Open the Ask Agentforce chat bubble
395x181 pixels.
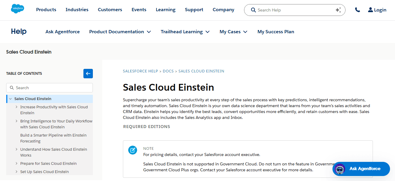(x=361, y=169)
